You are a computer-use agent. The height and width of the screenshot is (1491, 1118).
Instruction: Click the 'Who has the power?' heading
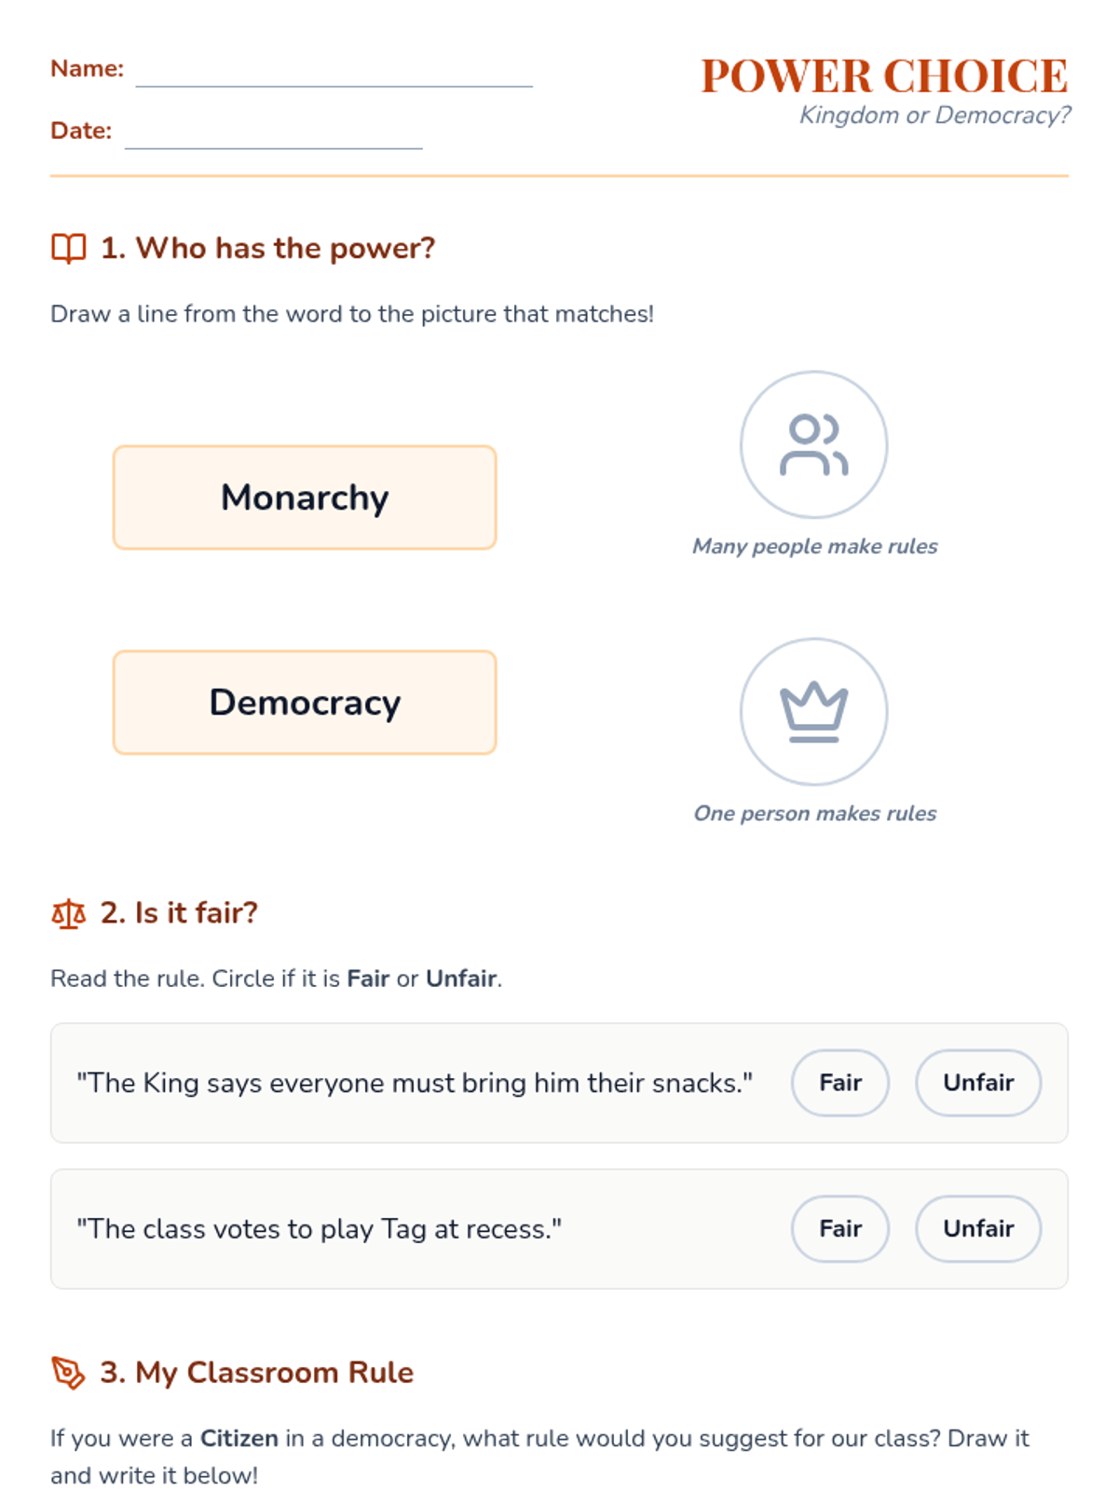coord(267,249)
